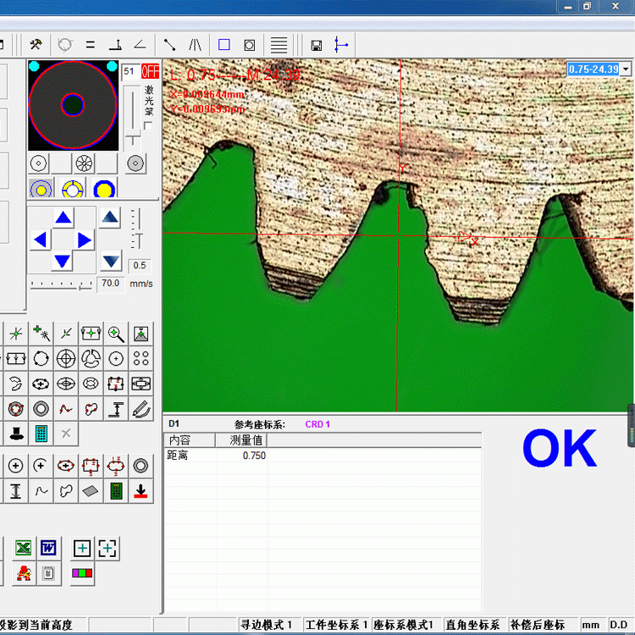Open the blue calculator tool
Image resolution: width=635 pixels, height=635 pixels.
(40, 434)
